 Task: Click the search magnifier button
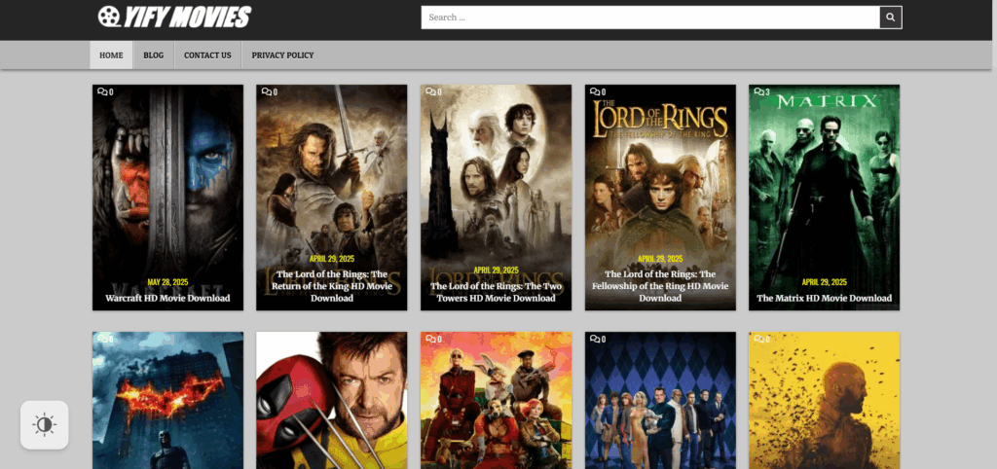tap(891, 18)
